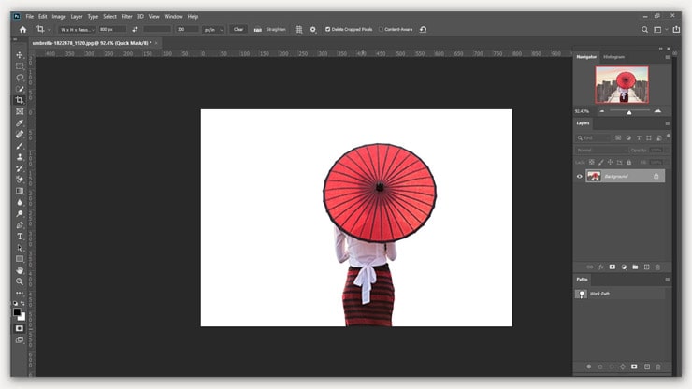
Task: Select the Zoom tool in toolbar
Action: click(x=20, y=281)
